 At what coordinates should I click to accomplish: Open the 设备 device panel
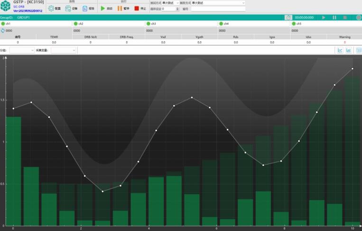72,9
